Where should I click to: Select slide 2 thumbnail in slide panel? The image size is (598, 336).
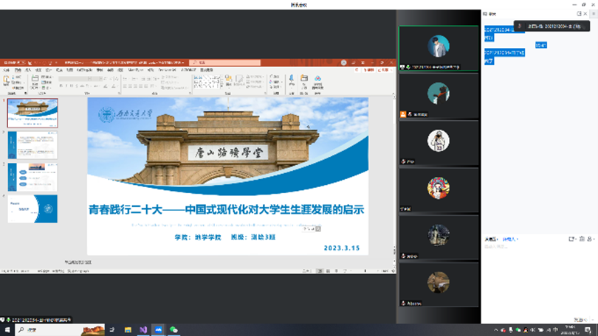coord(32,144)
